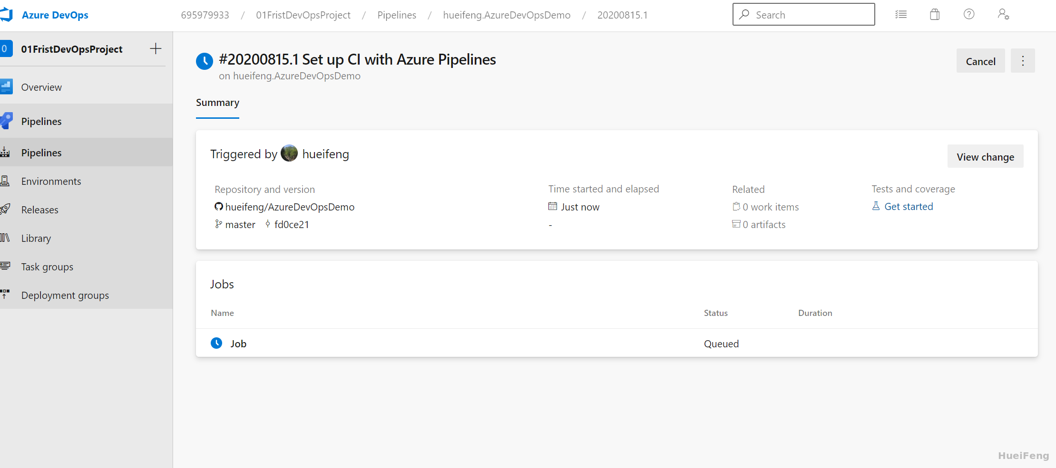
Task: Select the Pipelines sub-item in sidebar
Action: pos(86,153)
